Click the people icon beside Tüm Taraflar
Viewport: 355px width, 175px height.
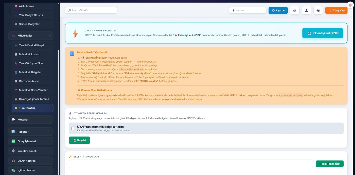click(x=16, y=108)
